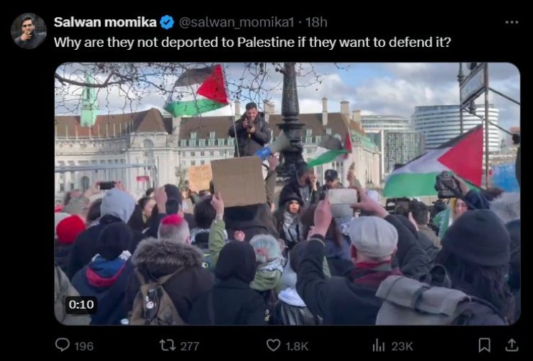
Task: Like the post with the heart icon
Action: (274, 345)
